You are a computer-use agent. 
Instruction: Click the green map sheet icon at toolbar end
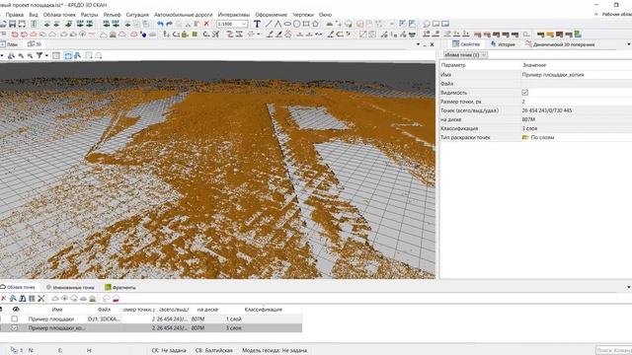[x=578, y=35]
